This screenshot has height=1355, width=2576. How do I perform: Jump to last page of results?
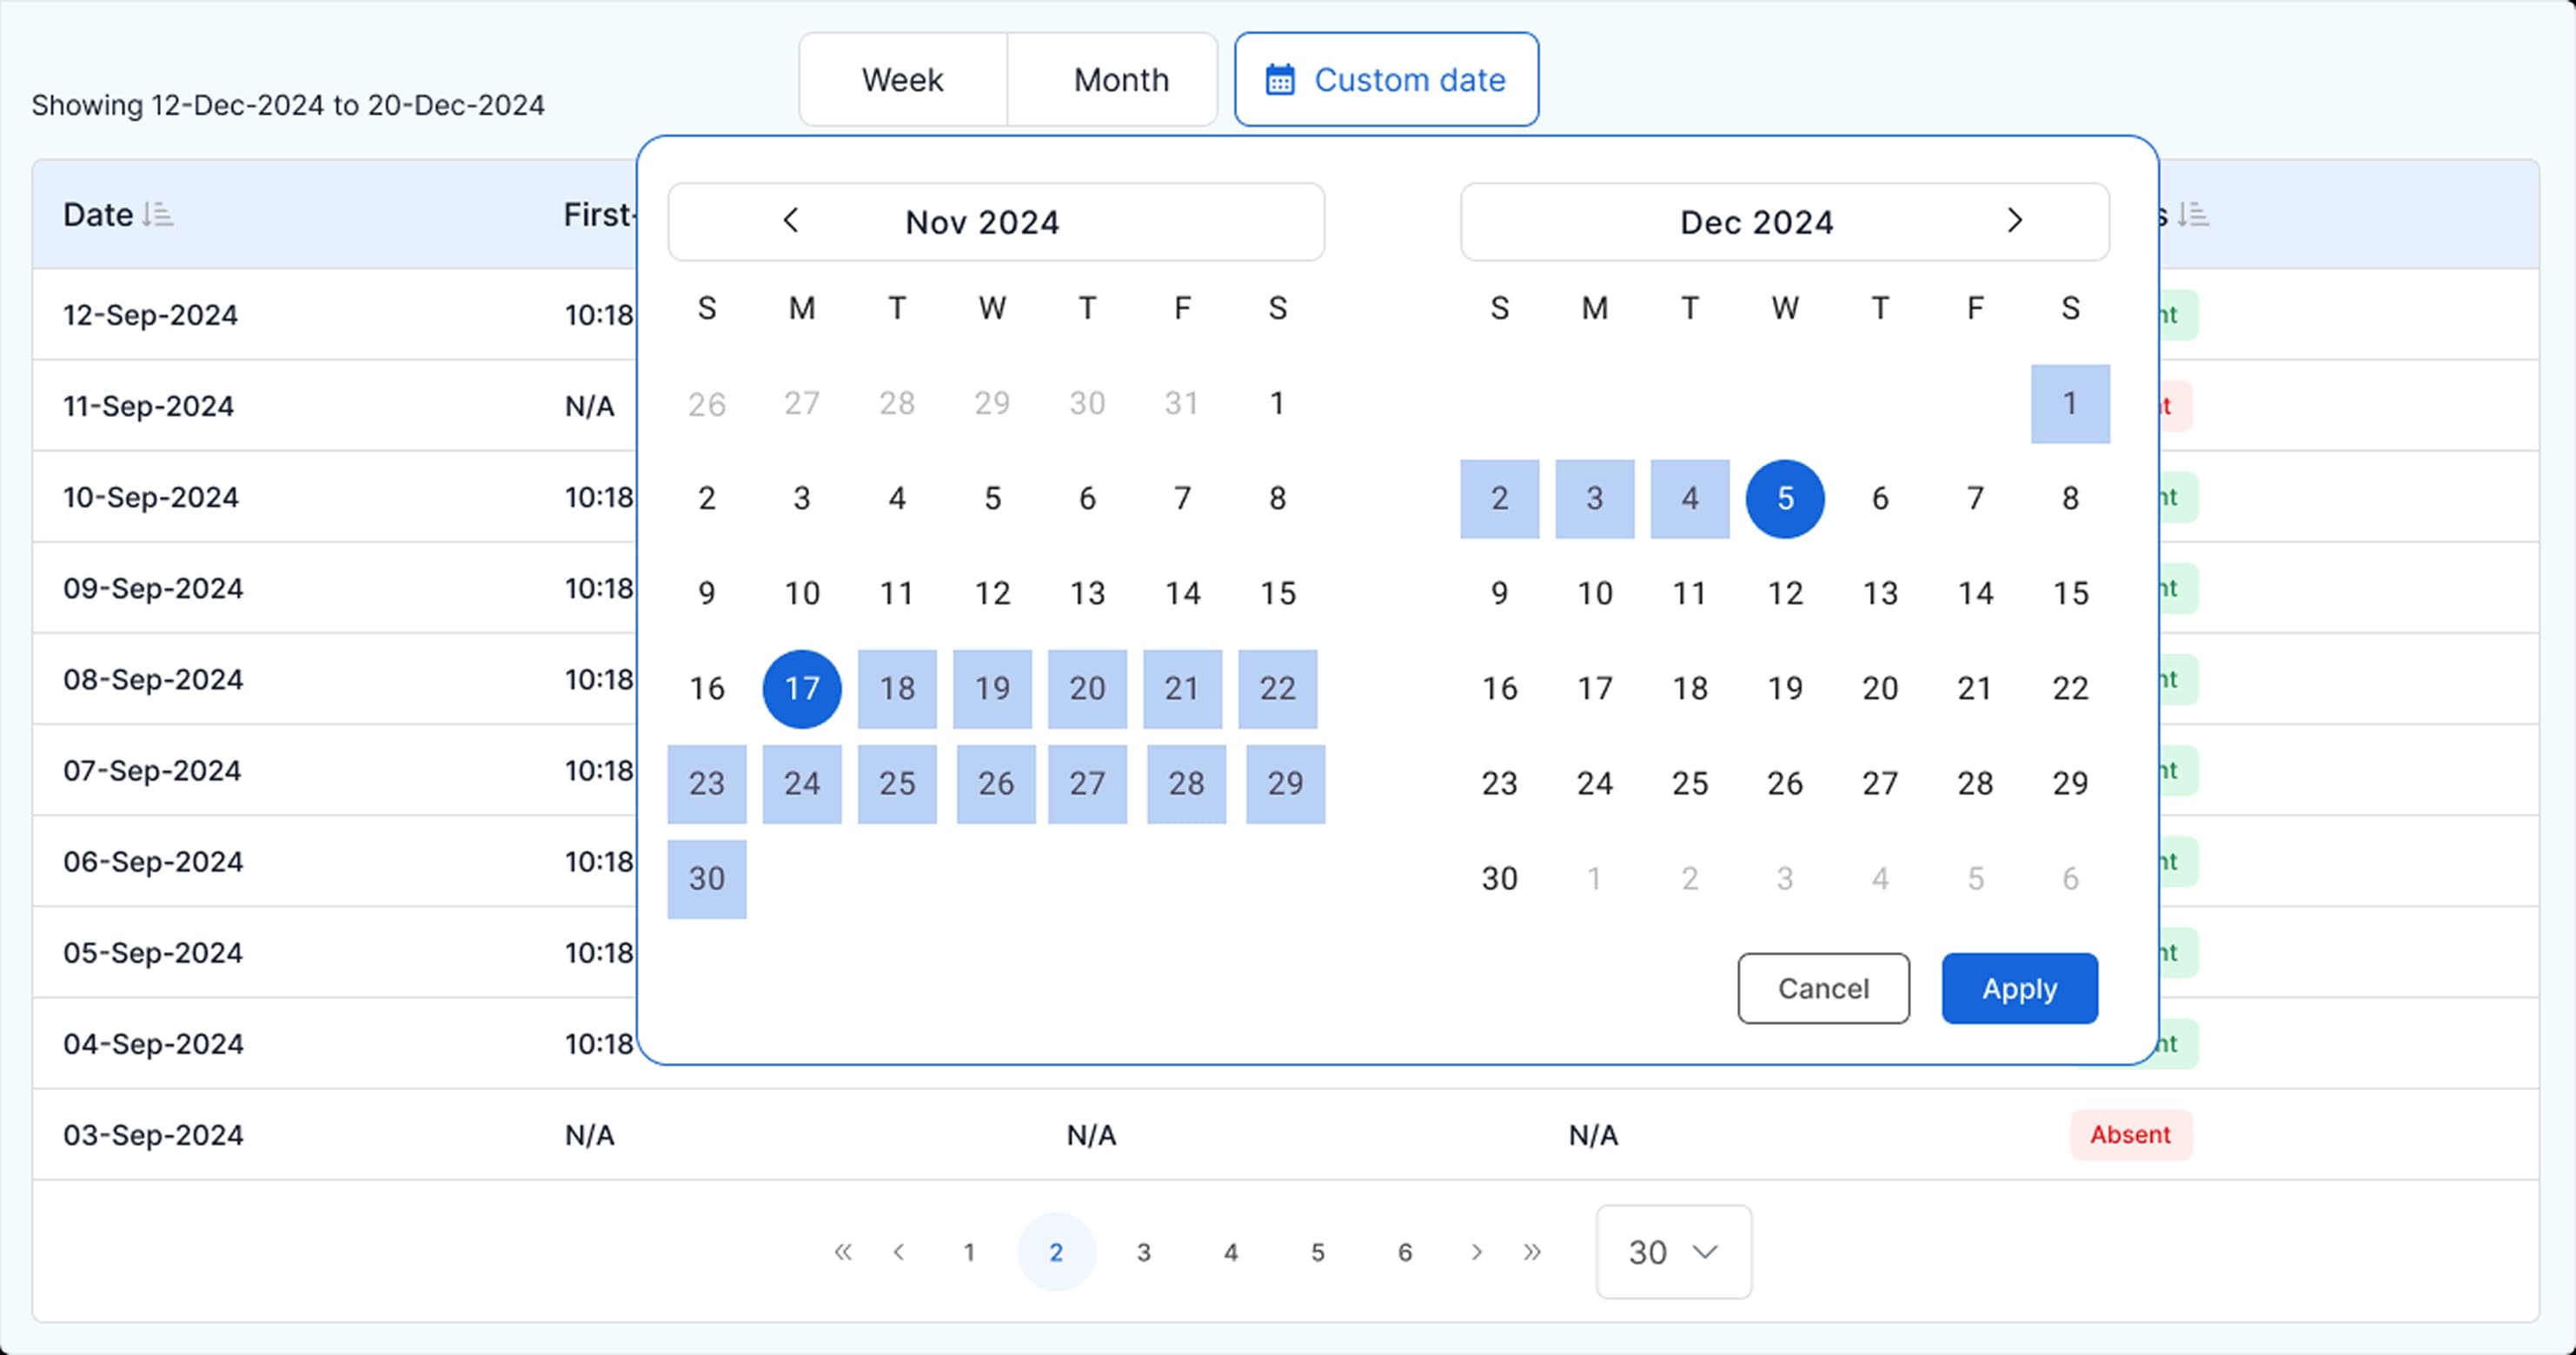pos(1532,1253)
